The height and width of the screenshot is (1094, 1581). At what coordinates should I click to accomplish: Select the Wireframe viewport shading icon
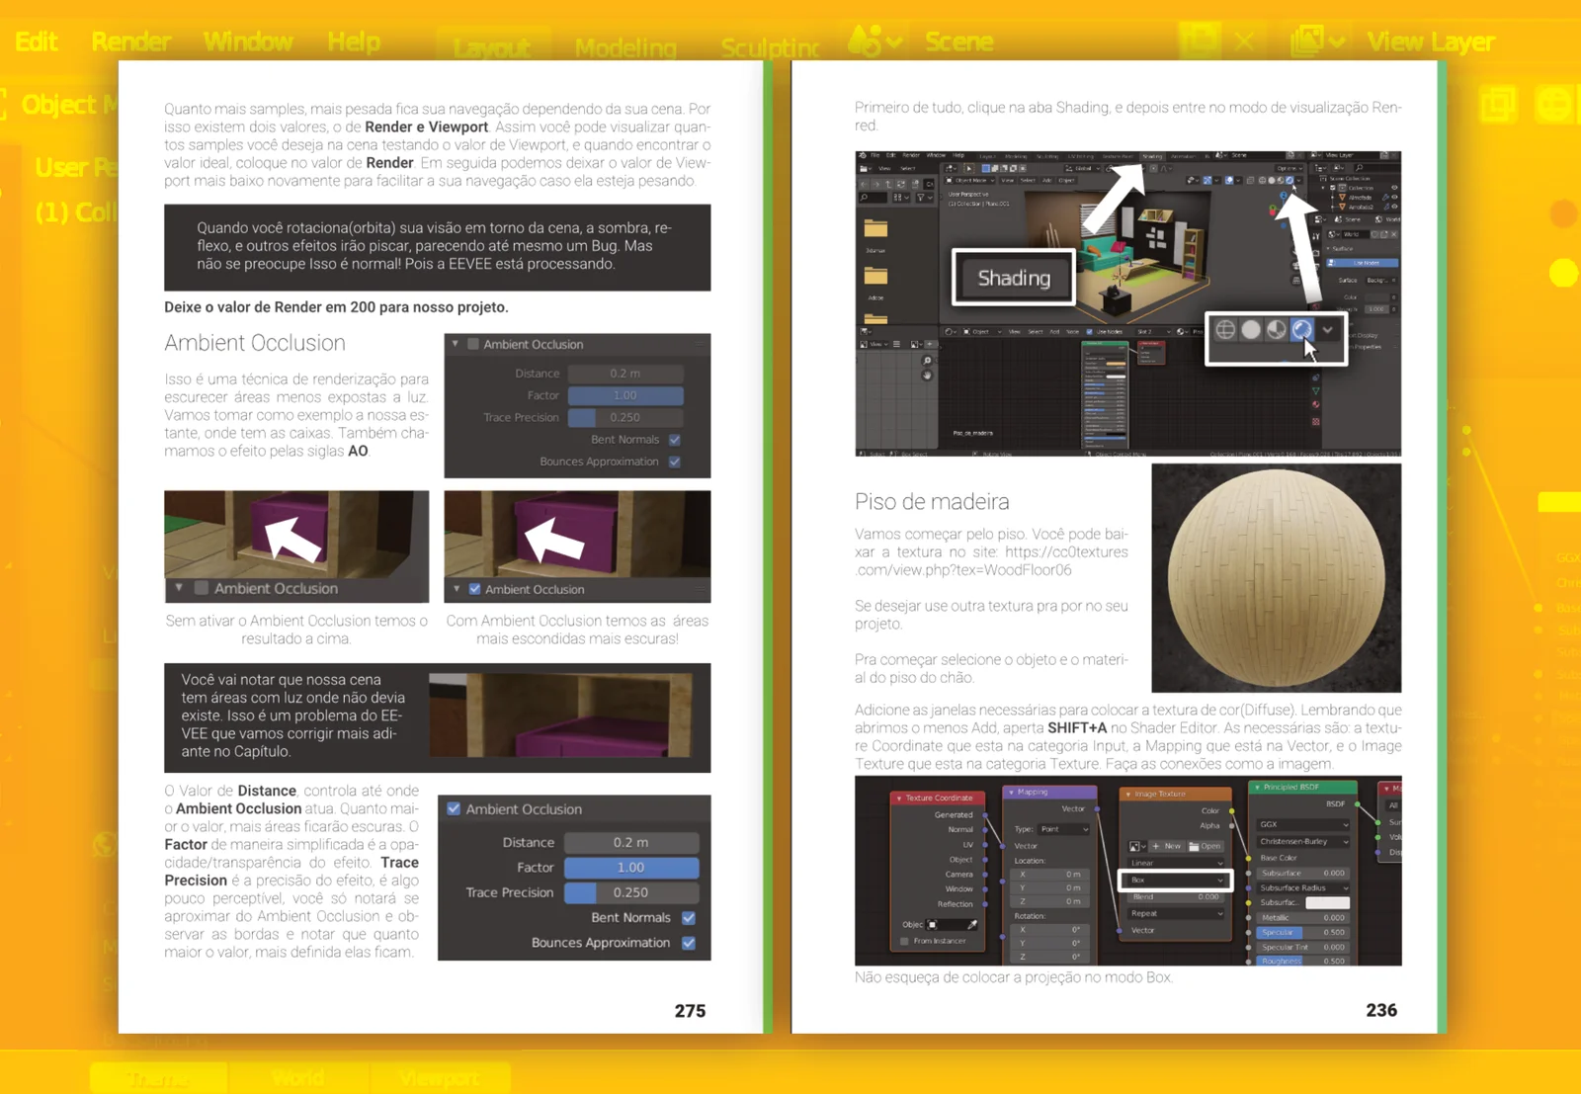pyautogui.click(x=1225, y=331)
